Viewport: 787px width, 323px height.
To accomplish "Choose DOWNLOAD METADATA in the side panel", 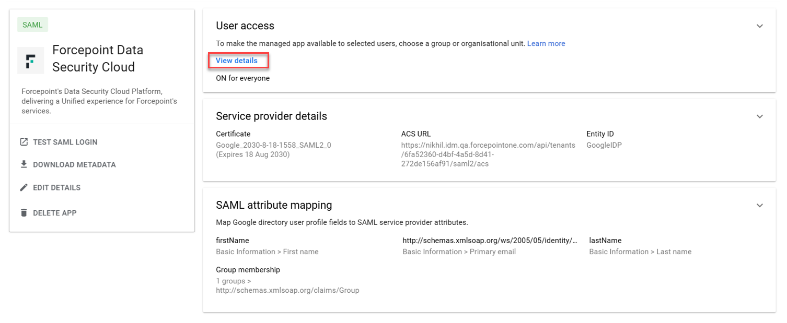I will tap(74, 165).
